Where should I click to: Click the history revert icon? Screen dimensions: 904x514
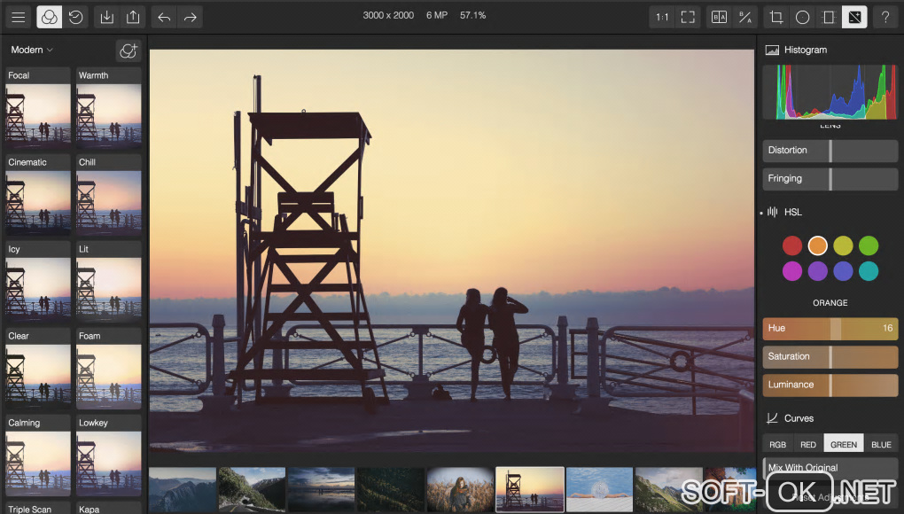[x=75, y=18]
